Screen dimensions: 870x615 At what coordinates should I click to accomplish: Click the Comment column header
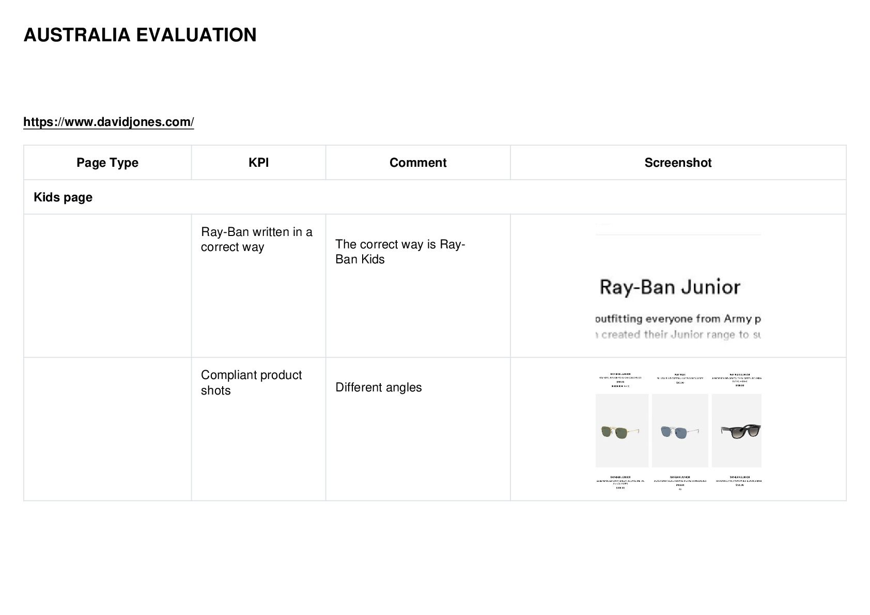pyautogui.click(x=418, y=163)
